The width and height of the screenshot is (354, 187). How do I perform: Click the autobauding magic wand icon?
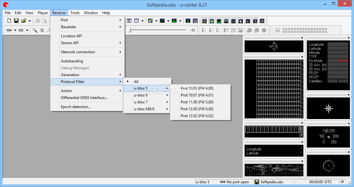[x=35, y=30]
